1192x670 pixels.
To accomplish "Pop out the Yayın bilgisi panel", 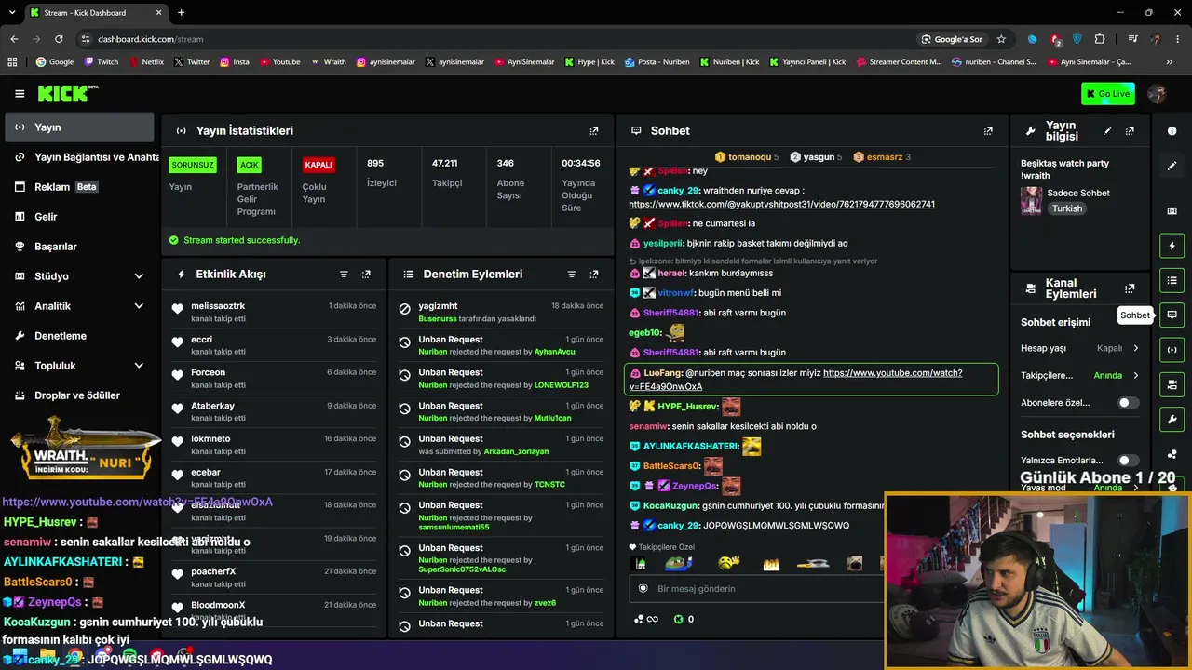I will pyautogui.click(x=1130, y=131).
